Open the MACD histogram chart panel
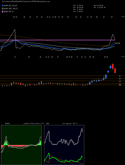Screen dimensions: 125x165 coord(21,145)
